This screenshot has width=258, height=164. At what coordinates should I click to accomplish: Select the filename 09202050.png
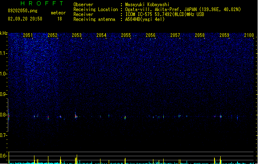(23, 11)
